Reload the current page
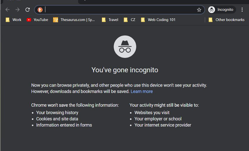Screen dimensions: 249x151 (28, 10)
